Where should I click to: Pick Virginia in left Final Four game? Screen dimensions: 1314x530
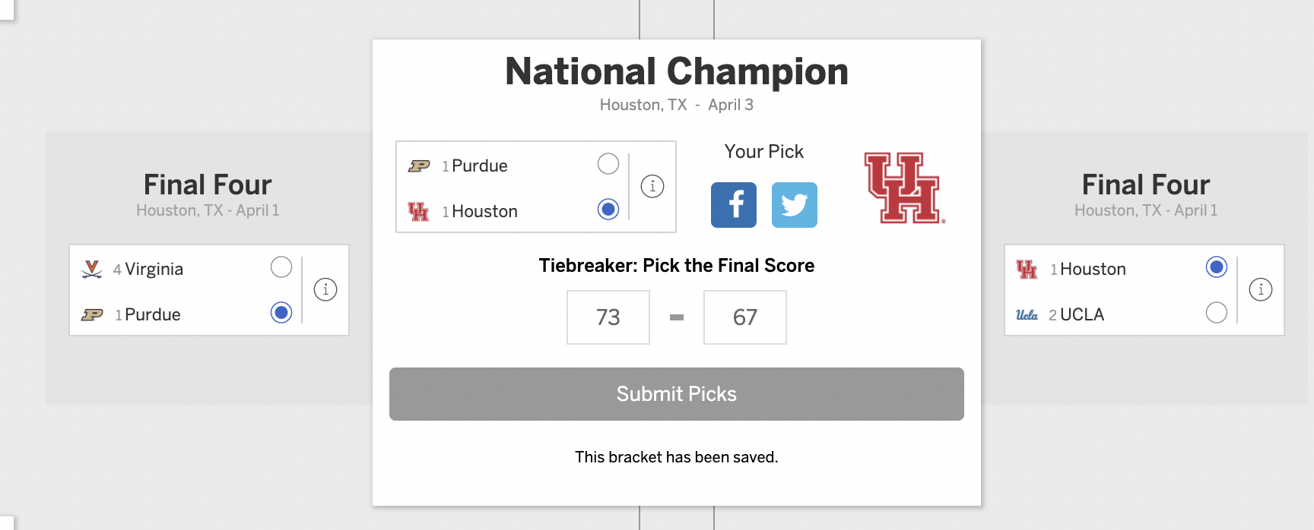pyautogui.click(x=281, y=267)
